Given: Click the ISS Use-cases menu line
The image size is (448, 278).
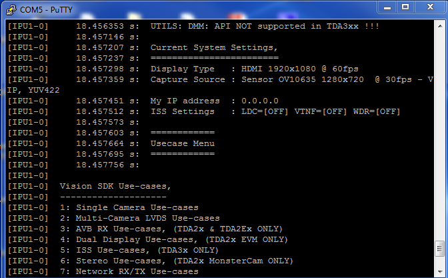Looking at the screenshot, I should 139,250.
